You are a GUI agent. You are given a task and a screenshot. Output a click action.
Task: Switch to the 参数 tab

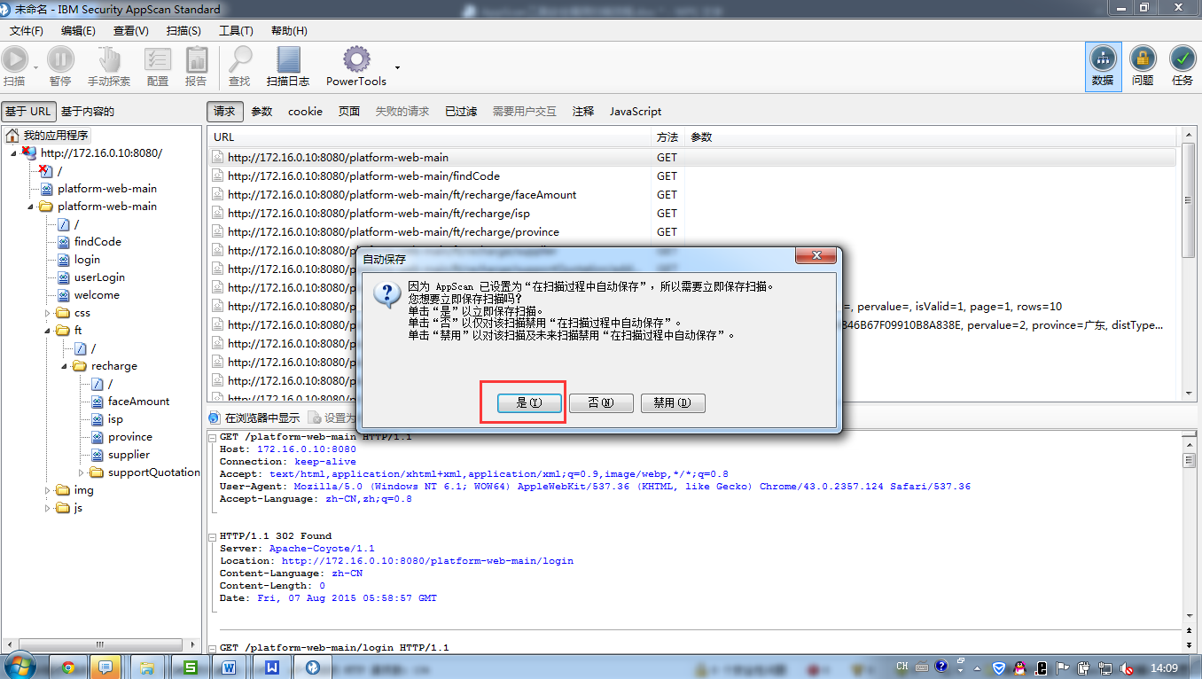pos(261,112)
